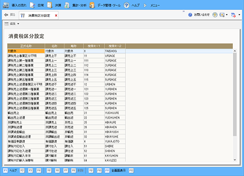Go back with the 戻る arrow

tap(10, 15)
